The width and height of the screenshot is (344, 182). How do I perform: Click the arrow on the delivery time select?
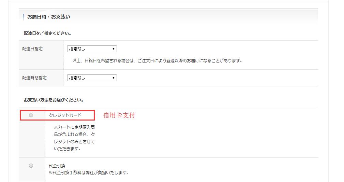point(114,78)
